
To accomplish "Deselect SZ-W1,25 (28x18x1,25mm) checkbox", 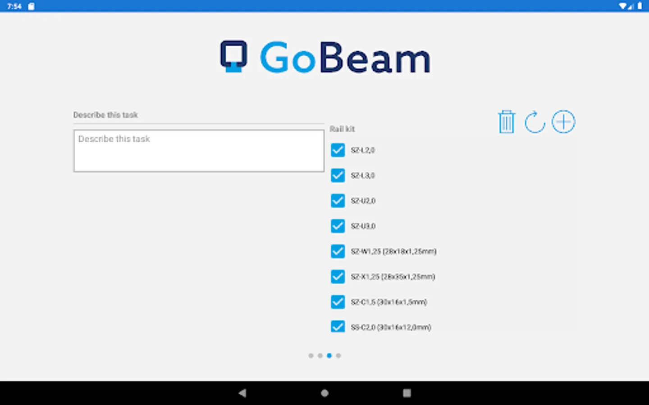I will click(x=338, y=251).
